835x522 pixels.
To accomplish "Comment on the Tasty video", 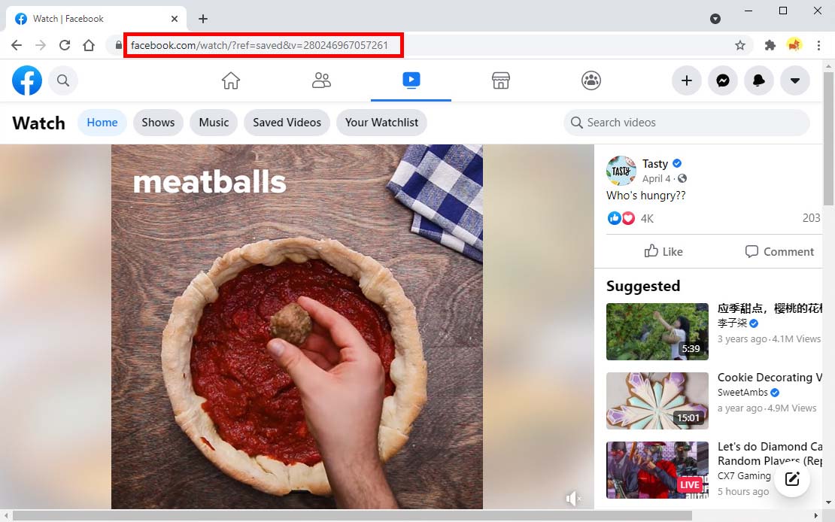I will 779,251.
